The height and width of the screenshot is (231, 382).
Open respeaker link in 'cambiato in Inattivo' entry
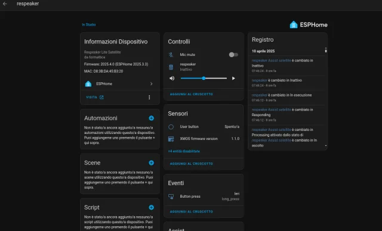click(x=259, y=80)
